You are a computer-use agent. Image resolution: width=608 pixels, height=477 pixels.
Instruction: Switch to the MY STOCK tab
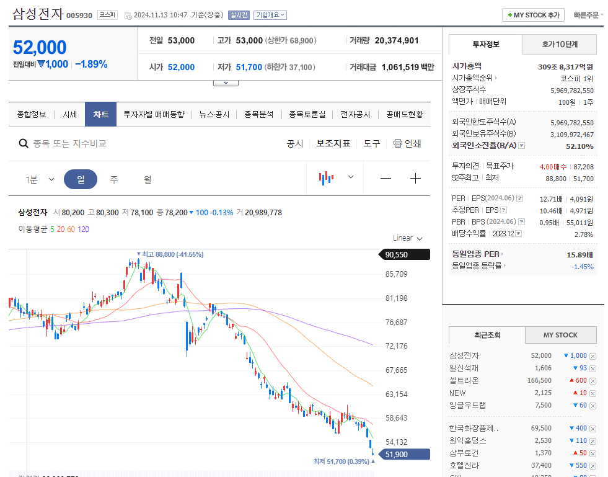[x=561, y=335]
